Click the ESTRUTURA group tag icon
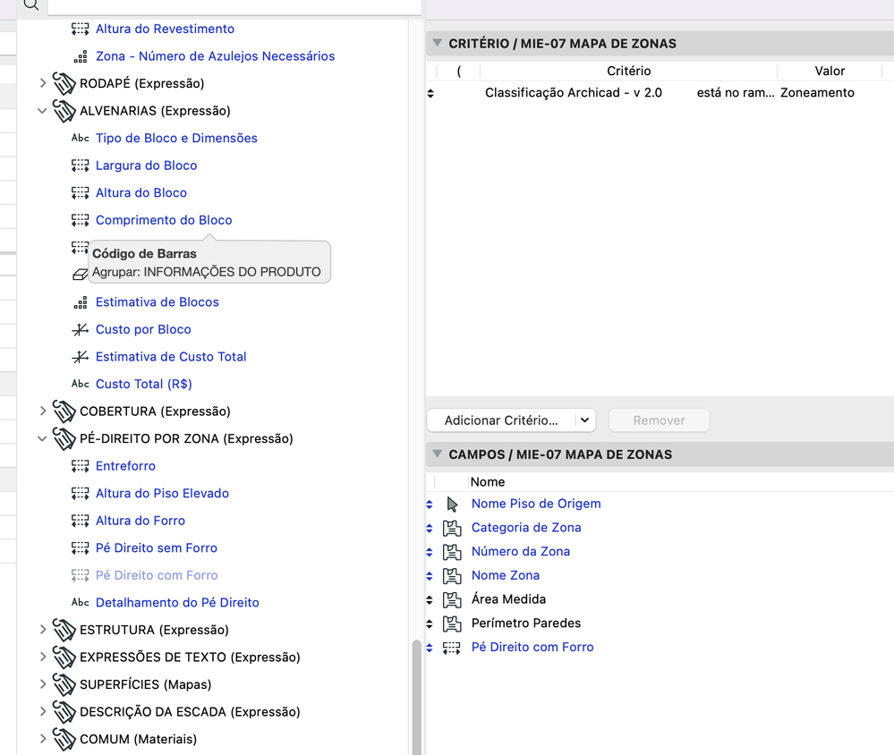The height and width of the screenshot is (755, 894). [64, 630]
